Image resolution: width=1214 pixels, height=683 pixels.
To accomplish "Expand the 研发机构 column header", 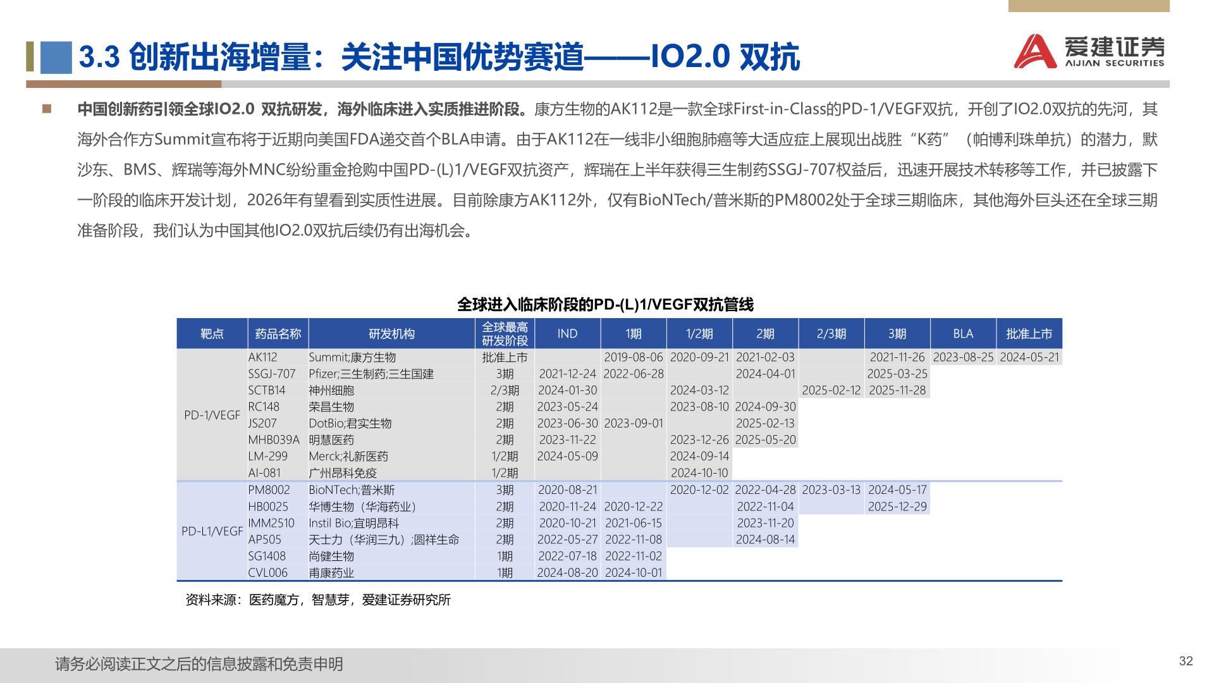I will click(x=392, y=333).
